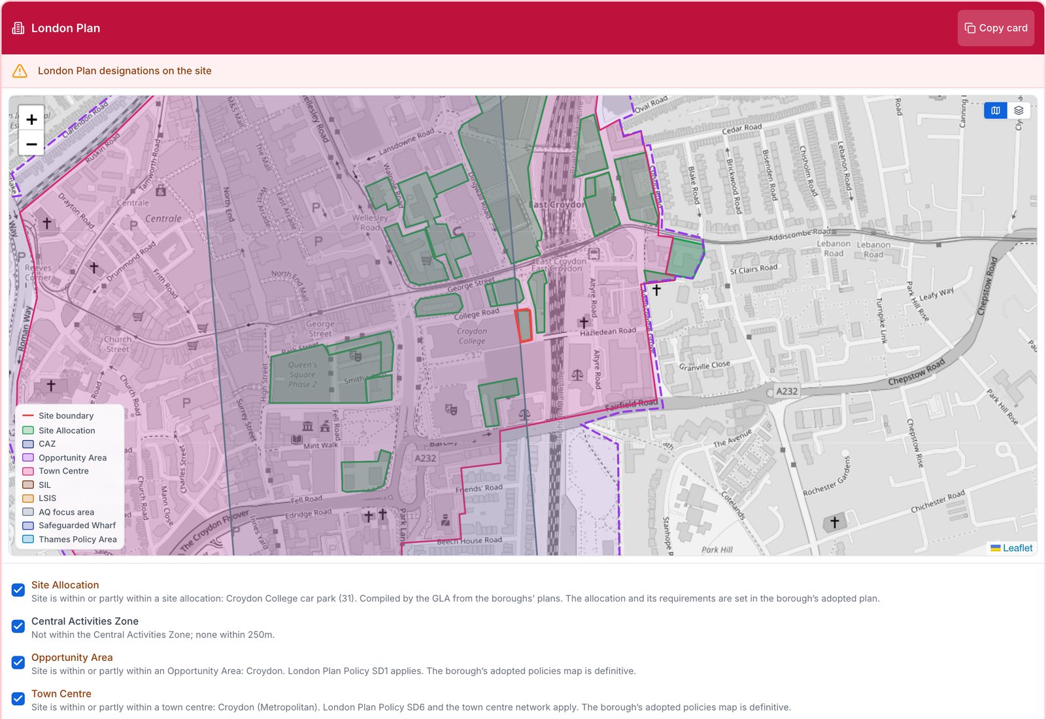Click the pink Town Centre legend swatch
The image size is (1046, 719).
coord(28,471)
